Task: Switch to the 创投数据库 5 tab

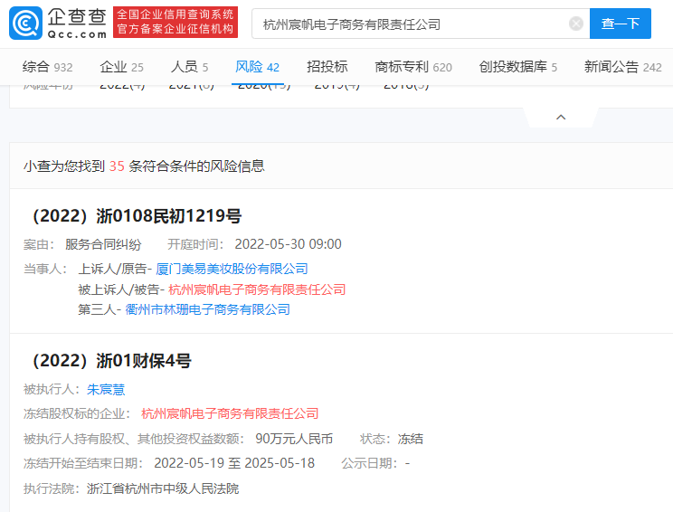Action: [518, 67]
